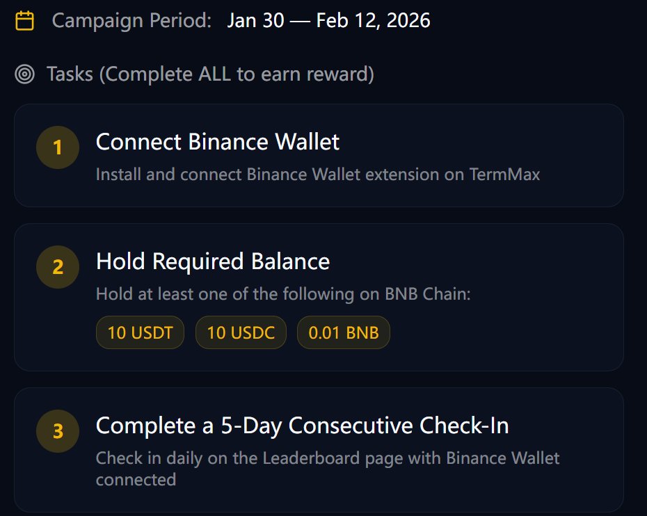Select the 10 USDT balance chip

coord(140,332)
